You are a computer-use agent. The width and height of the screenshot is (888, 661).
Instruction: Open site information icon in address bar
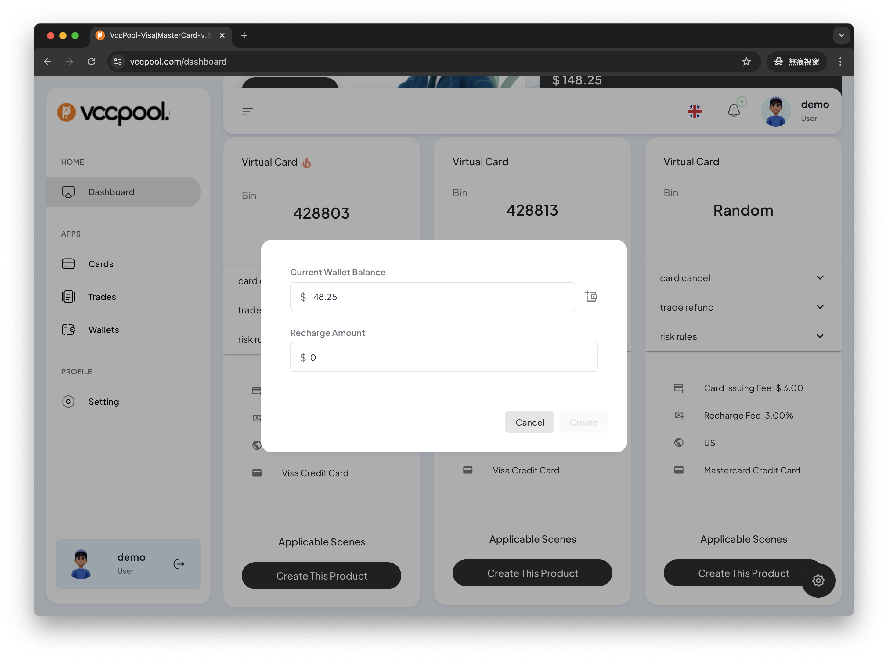click(118, 62)
